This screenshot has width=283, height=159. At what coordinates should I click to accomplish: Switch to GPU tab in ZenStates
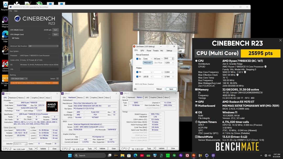(142, 51)
